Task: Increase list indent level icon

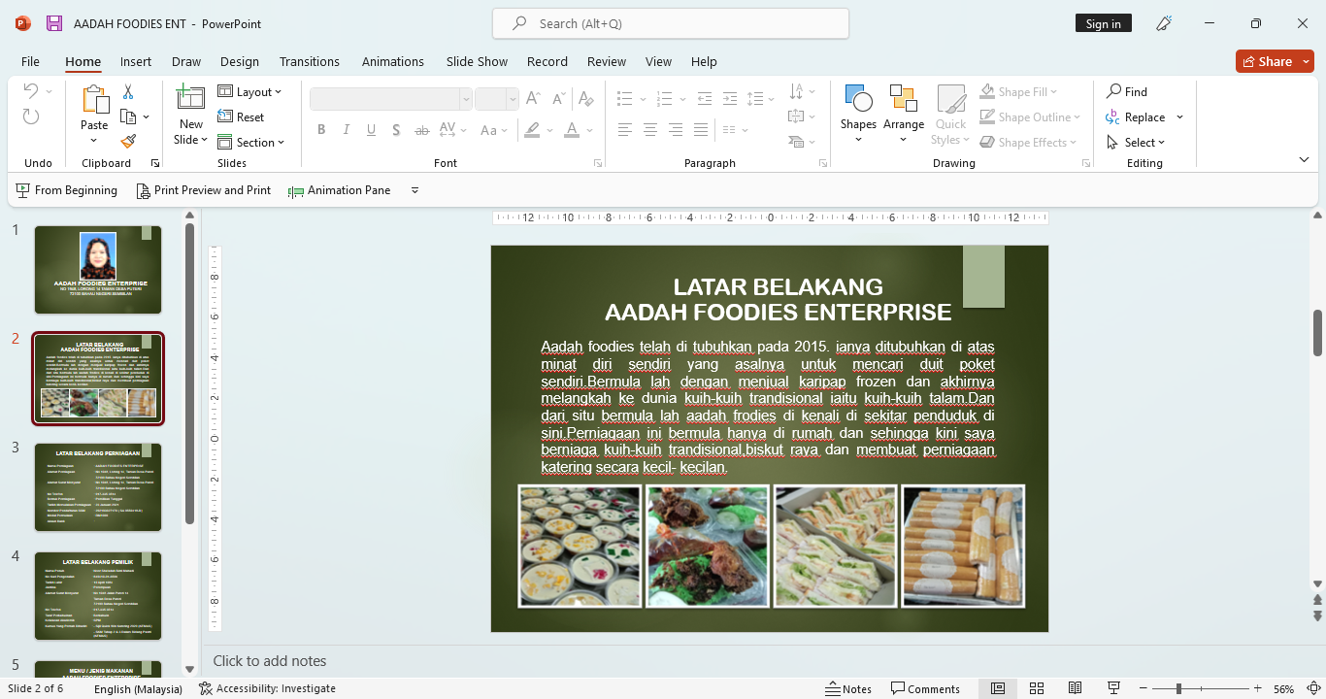Action: [x=730, y=99]
